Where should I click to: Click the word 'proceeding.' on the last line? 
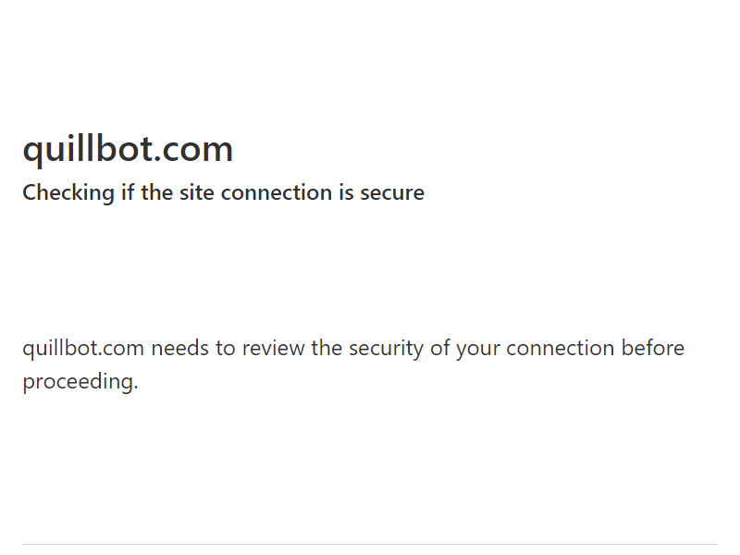[x=80, y=382]
